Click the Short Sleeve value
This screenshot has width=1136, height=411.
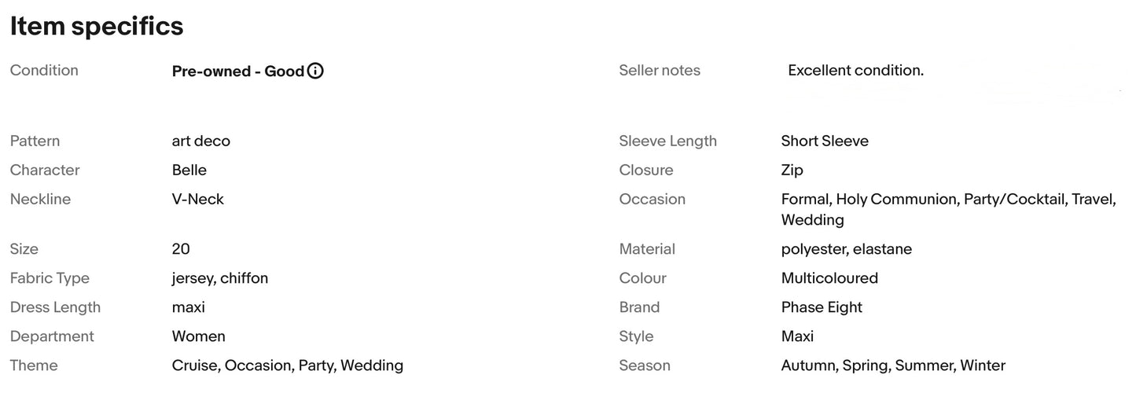pyautogui.click(x=825, y=141)
